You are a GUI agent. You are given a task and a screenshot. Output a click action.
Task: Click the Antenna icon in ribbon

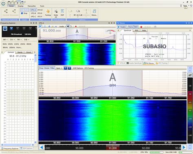coord(86,11)
